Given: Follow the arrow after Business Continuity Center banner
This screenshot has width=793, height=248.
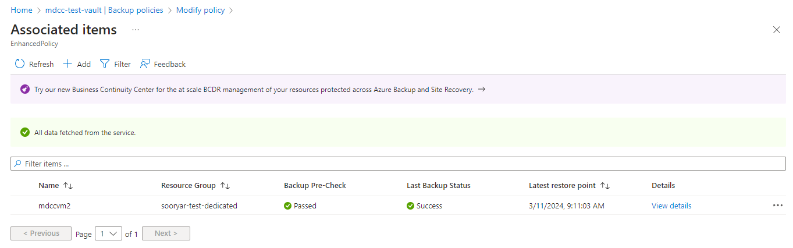Looking at the screenshot, I should (481, 90).
